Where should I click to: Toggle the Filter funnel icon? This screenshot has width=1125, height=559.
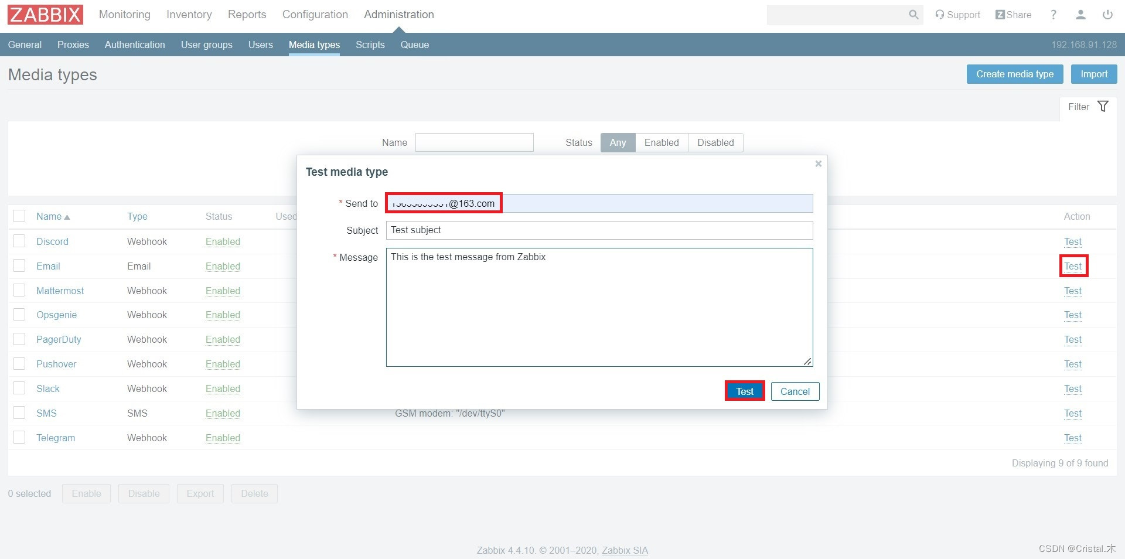1103,107
